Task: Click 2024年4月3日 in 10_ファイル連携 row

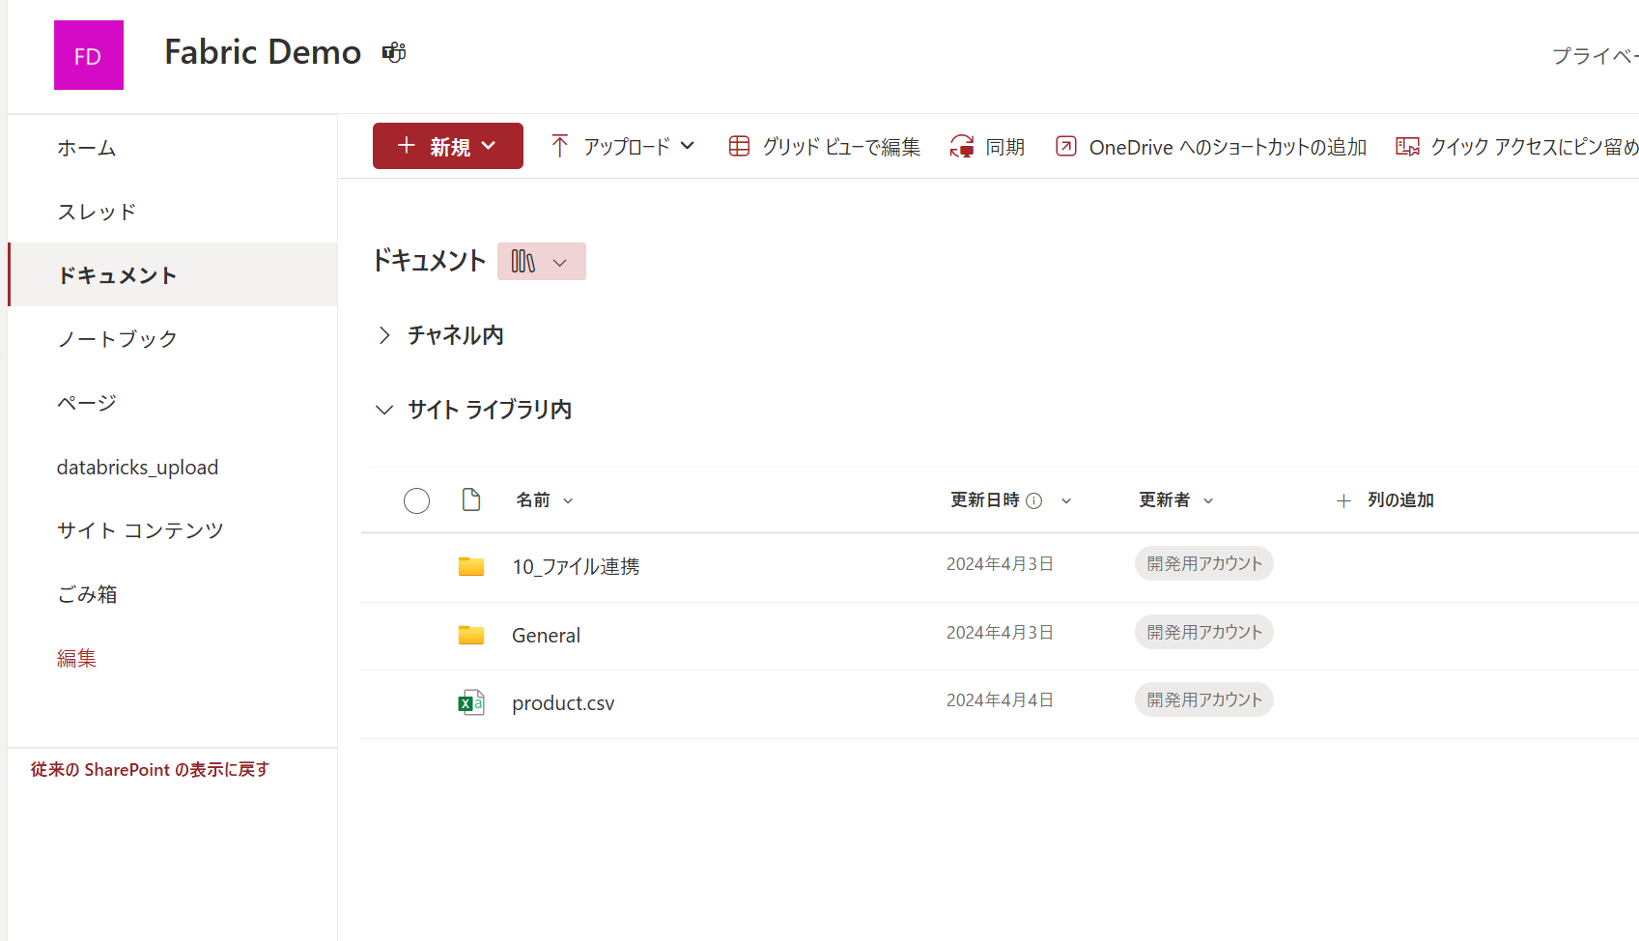Action: 1000,563
